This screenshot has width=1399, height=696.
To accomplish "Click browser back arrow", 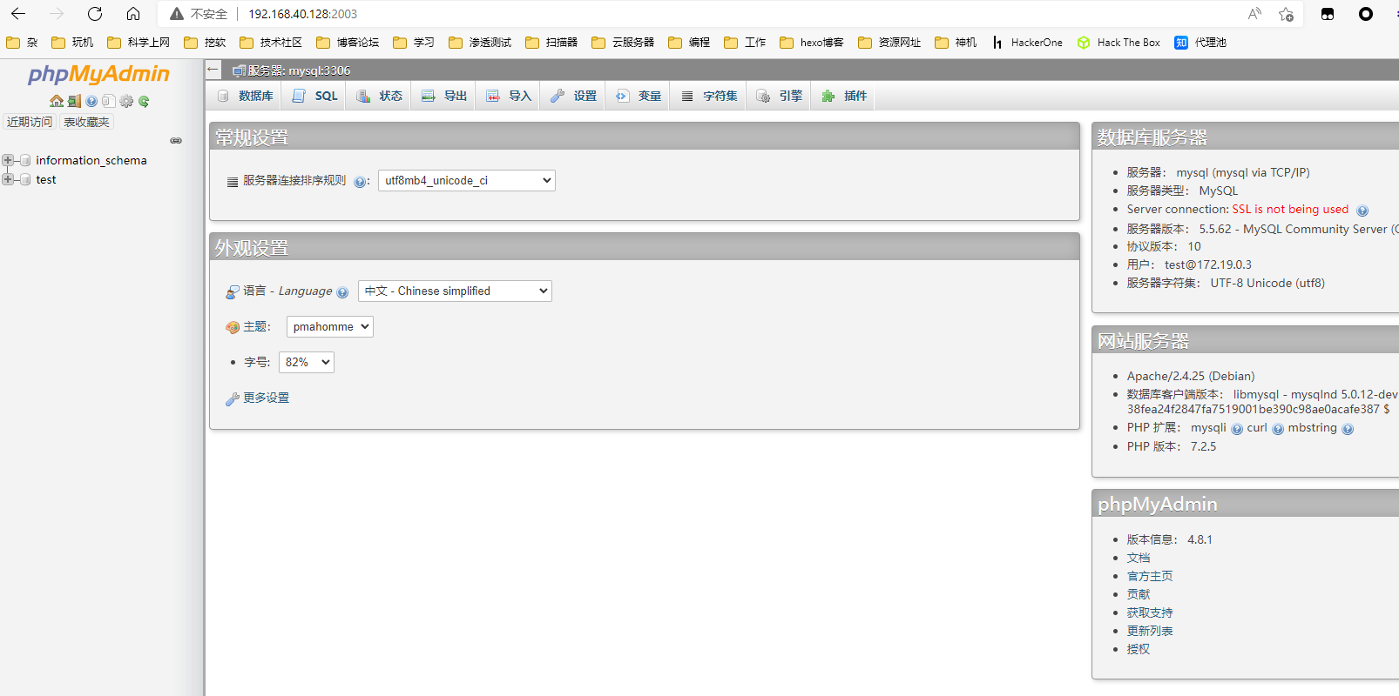I will [x=18, y=14].
